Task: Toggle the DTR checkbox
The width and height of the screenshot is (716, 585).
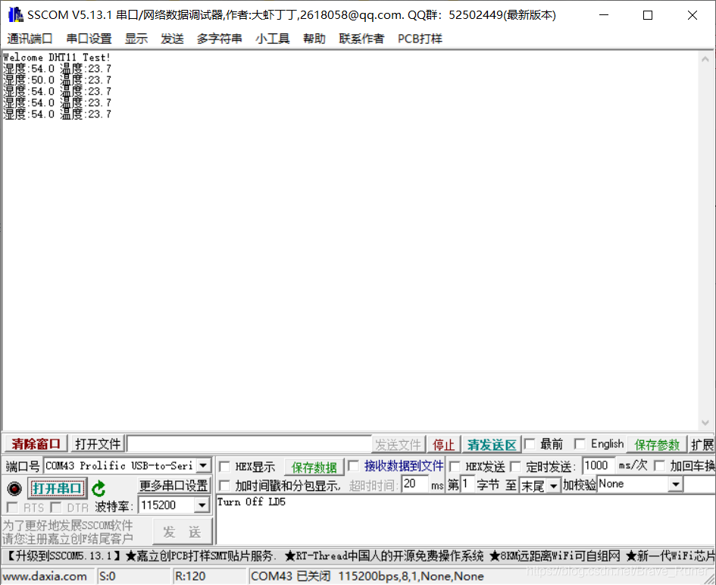Action: tap(56, 508)
